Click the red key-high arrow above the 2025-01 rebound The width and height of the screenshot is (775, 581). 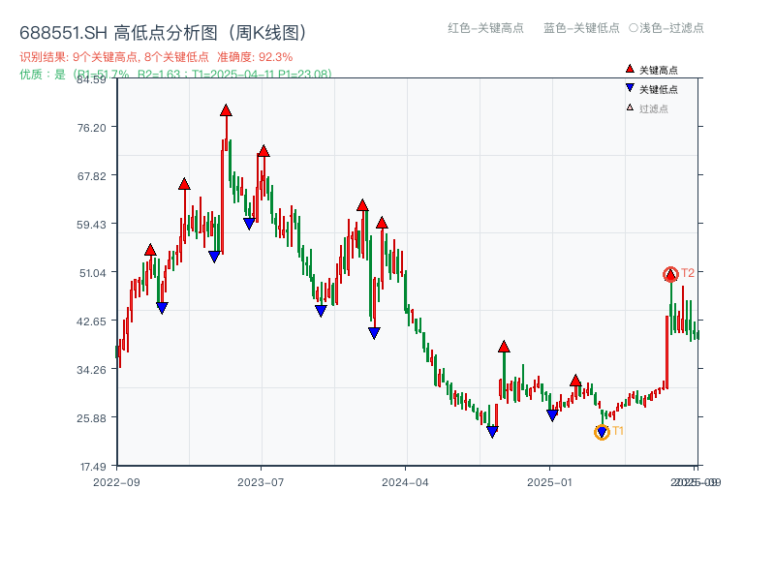coord(574,381)
